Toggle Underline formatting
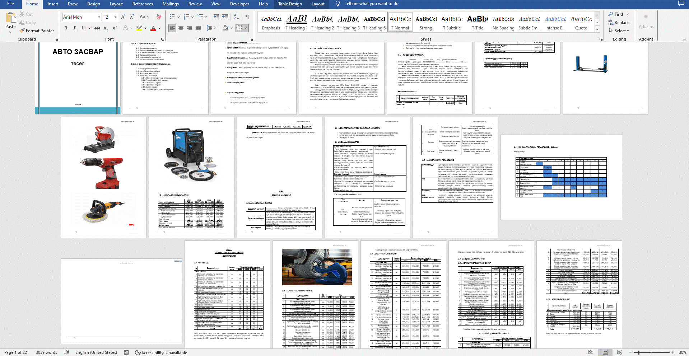 (x=83, y=28)
